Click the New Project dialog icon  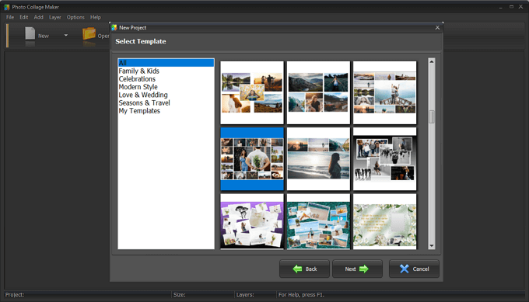[114, 28]
